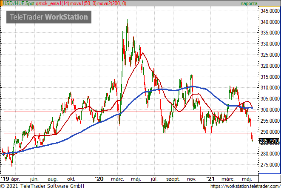This screenshot has height=190, width=281.
Task: Click the 310,0000 price axis label
Action: pos(270,88)
